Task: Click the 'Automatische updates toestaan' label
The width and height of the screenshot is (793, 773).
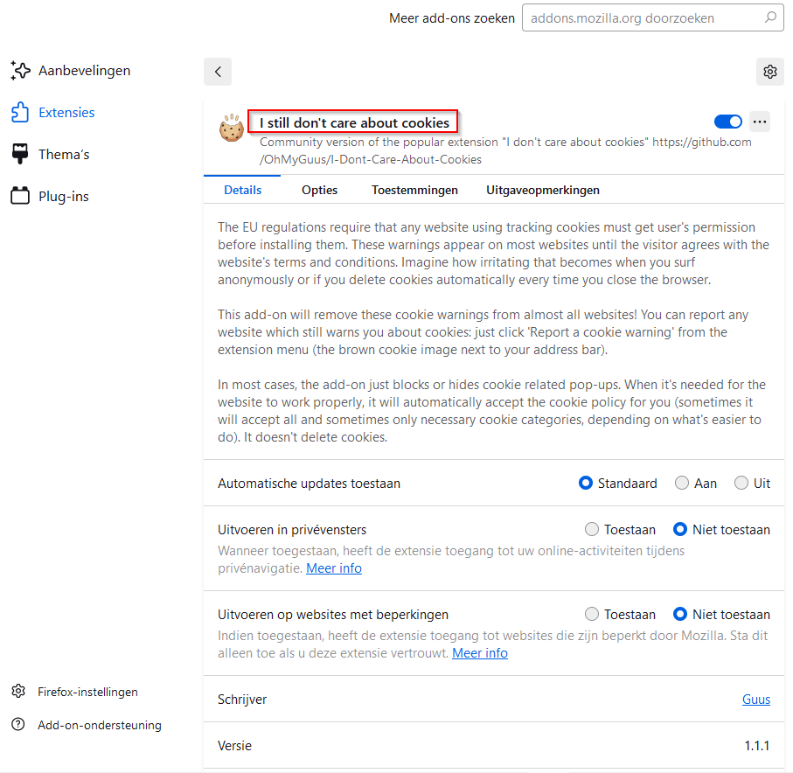Action: tap(309, 484)
